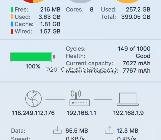Click the green battery icon
Viewport: 161px width, 140px height.
click(x=32, y=57)
